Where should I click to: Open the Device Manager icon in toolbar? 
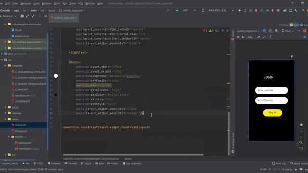tap(291, 10)
